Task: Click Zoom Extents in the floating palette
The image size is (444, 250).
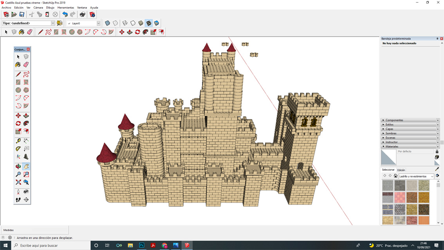Action: point(18,182)
